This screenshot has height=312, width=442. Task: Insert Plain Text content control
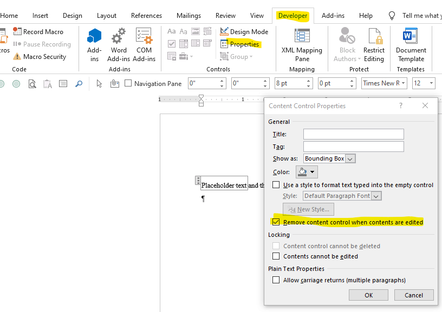[x=183, y=31]
